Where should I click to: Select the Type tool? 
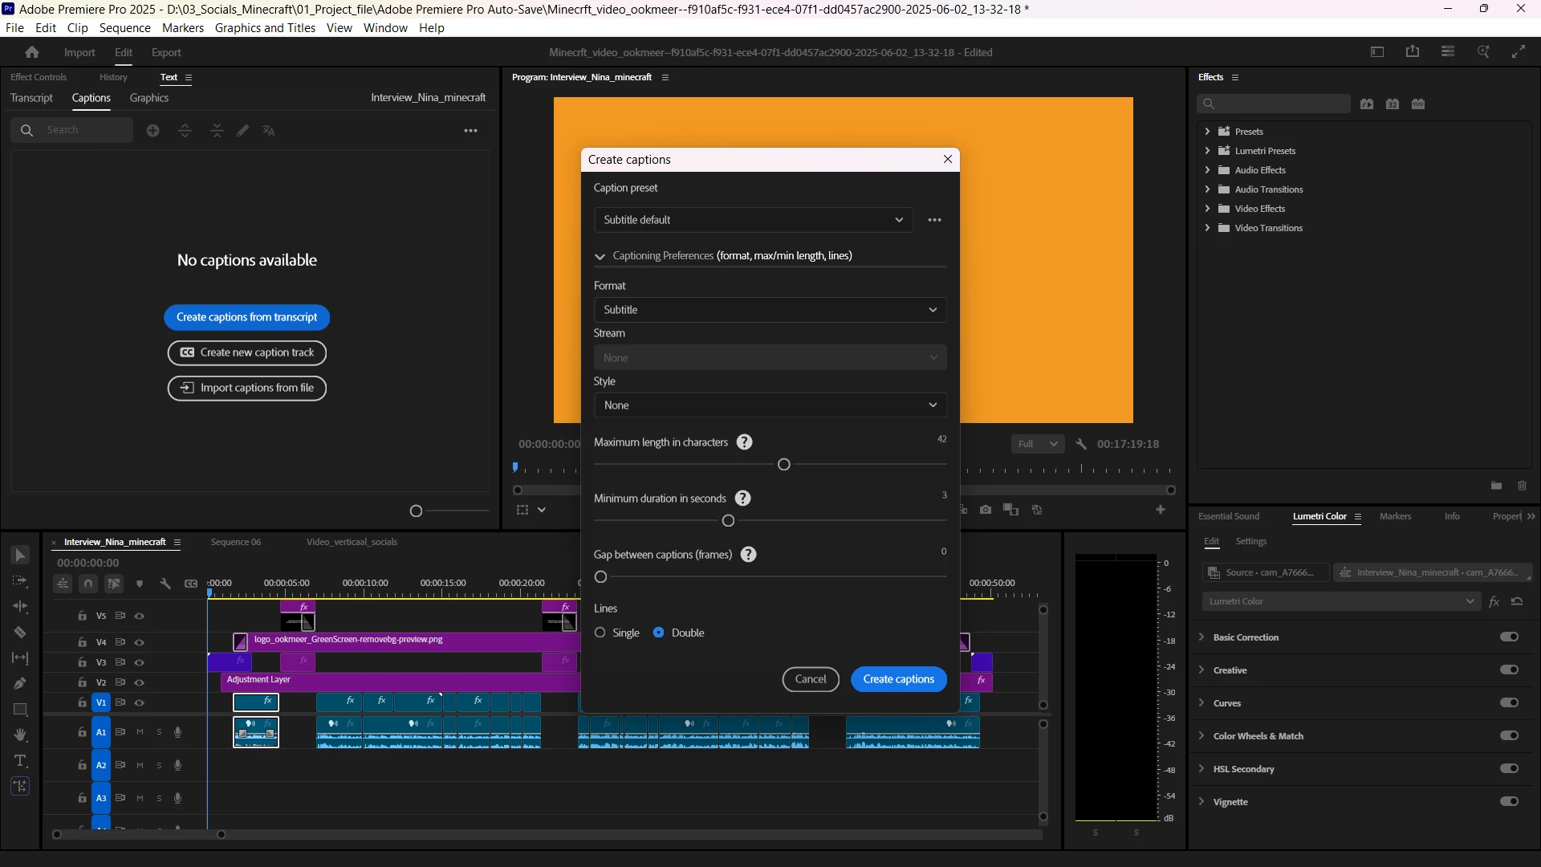(x=20, y=761)
